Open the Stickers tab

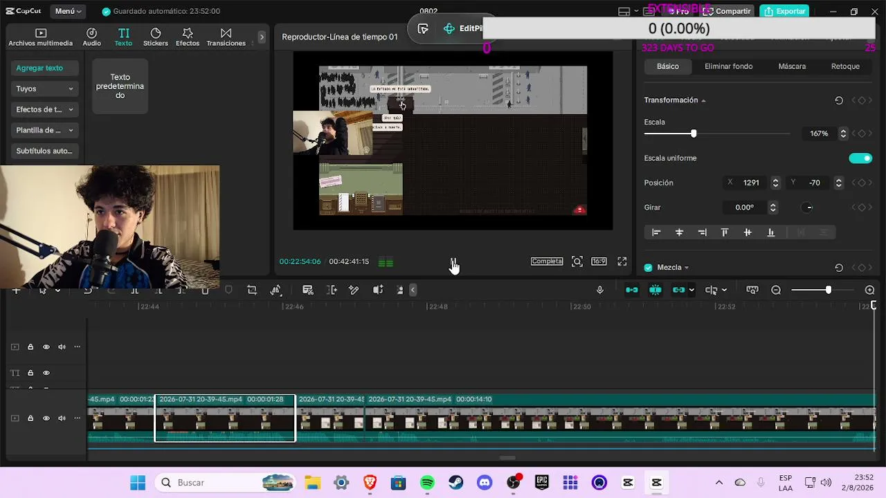pos(156,37)
